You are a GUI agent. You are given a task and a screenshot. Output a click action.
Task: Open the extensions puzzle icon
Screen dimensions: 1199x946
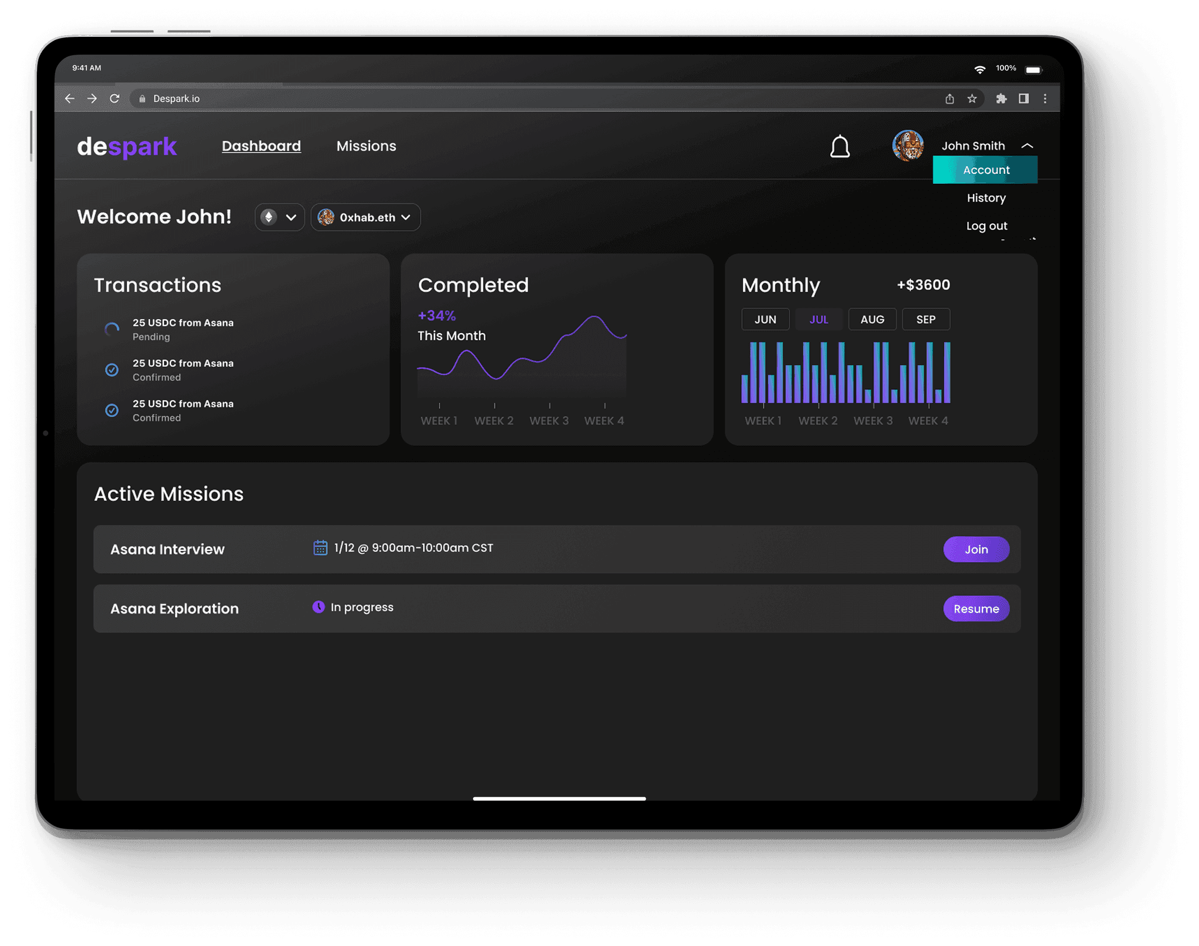[1001, 98]
